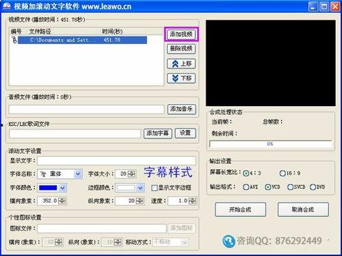Select the C:\Documents and Sett... video row
Image resolution: width=342 pixels, height=256 pixels.
[82, 40]
